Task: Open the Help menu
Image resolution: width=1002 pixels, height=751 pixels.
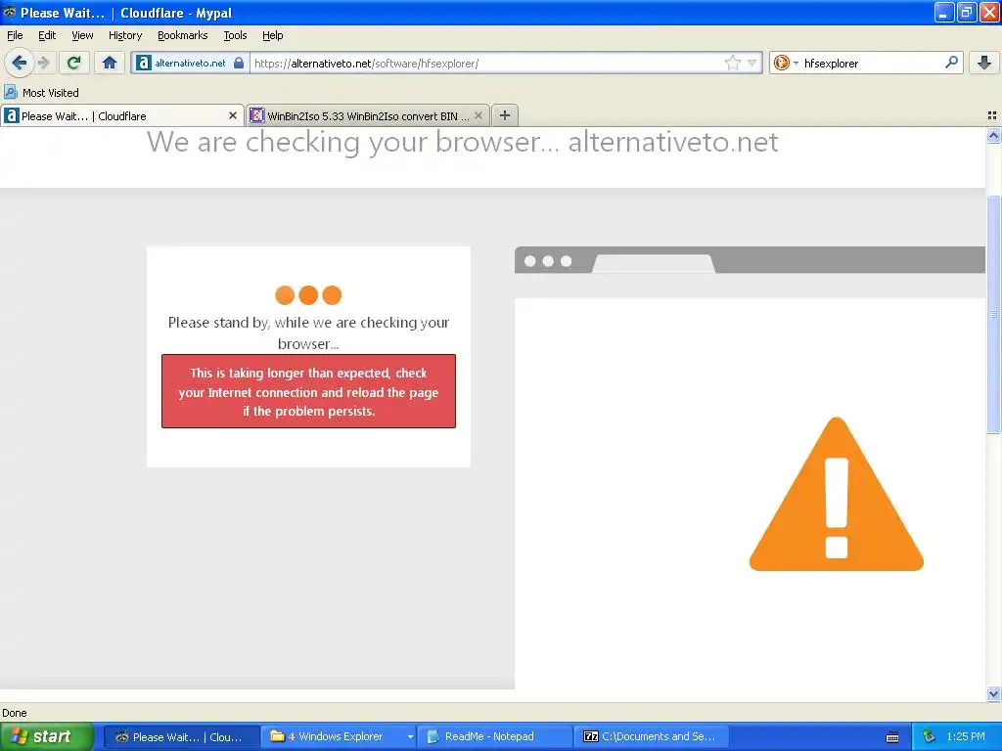Action: tap(272, 35)
